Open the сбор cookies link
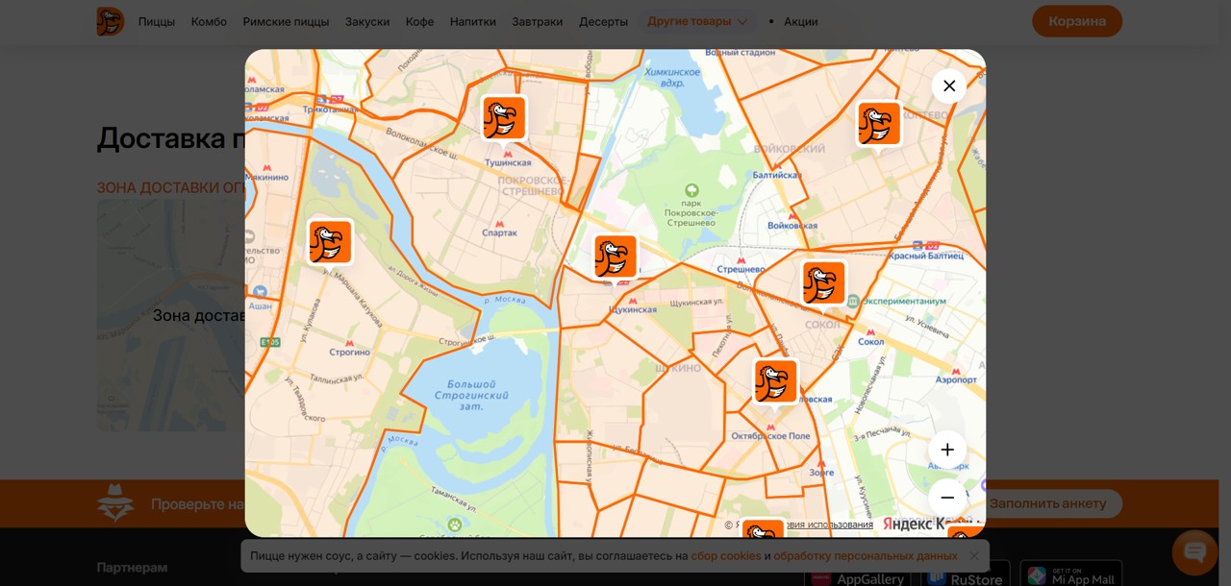 (726, 556)
